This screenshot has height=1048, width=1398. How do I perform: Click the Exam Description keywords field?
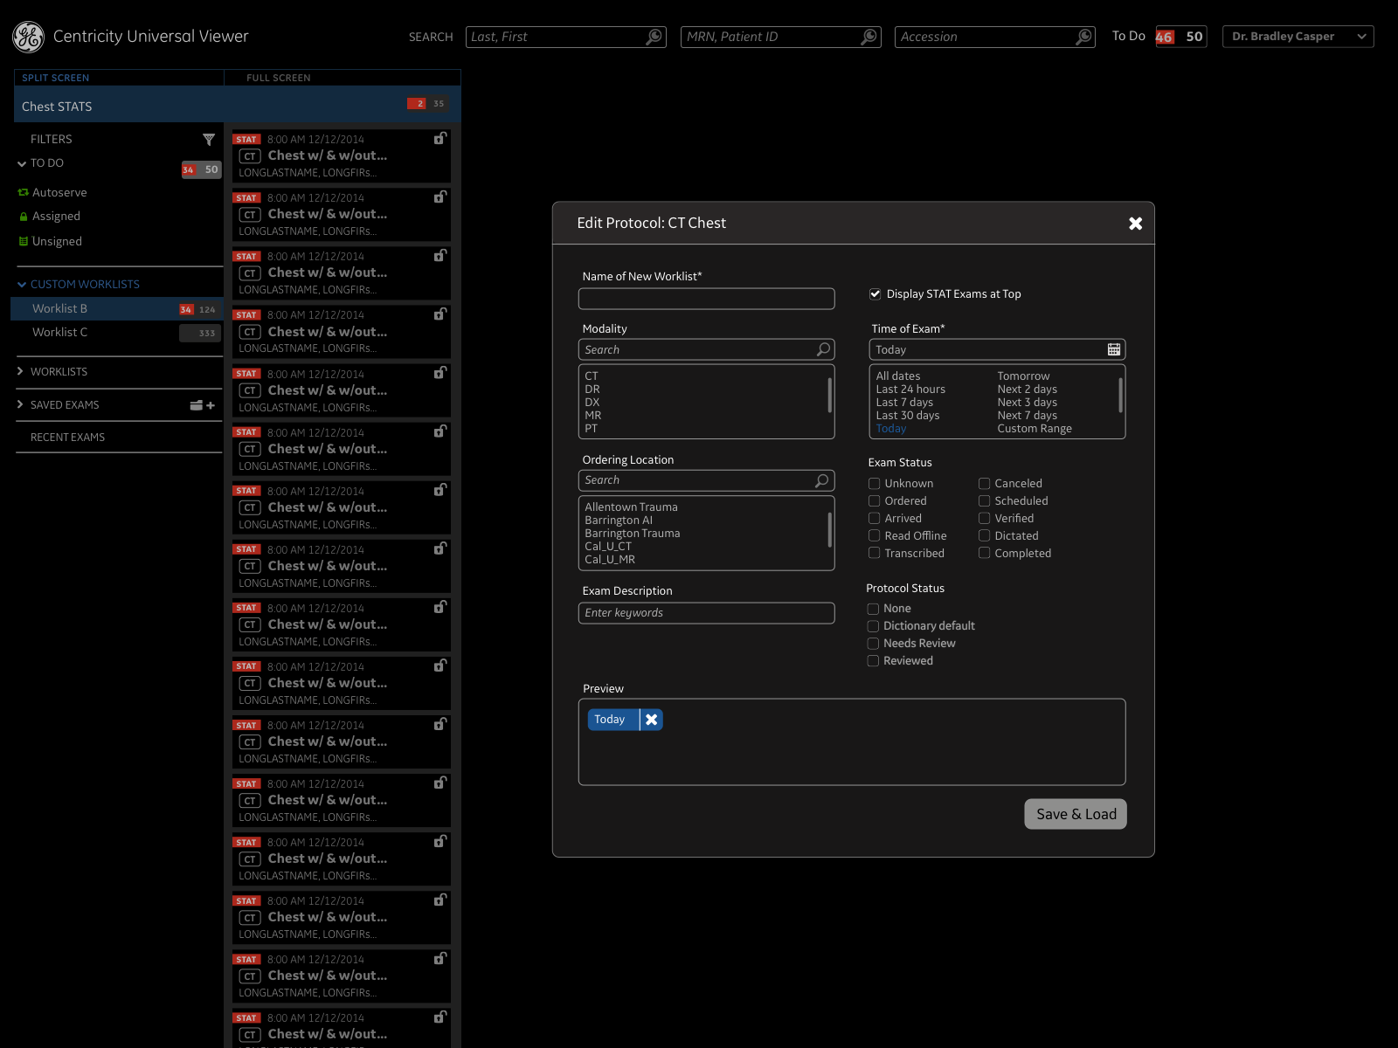pyautogui.click(x=706, y=613)
